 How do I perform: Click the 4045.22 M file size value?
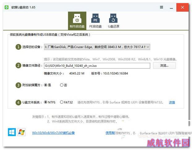(x=77, y=74)
